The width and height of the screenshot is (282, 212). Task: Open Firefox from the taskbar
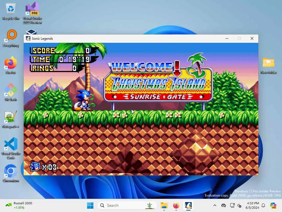(176, 205)
